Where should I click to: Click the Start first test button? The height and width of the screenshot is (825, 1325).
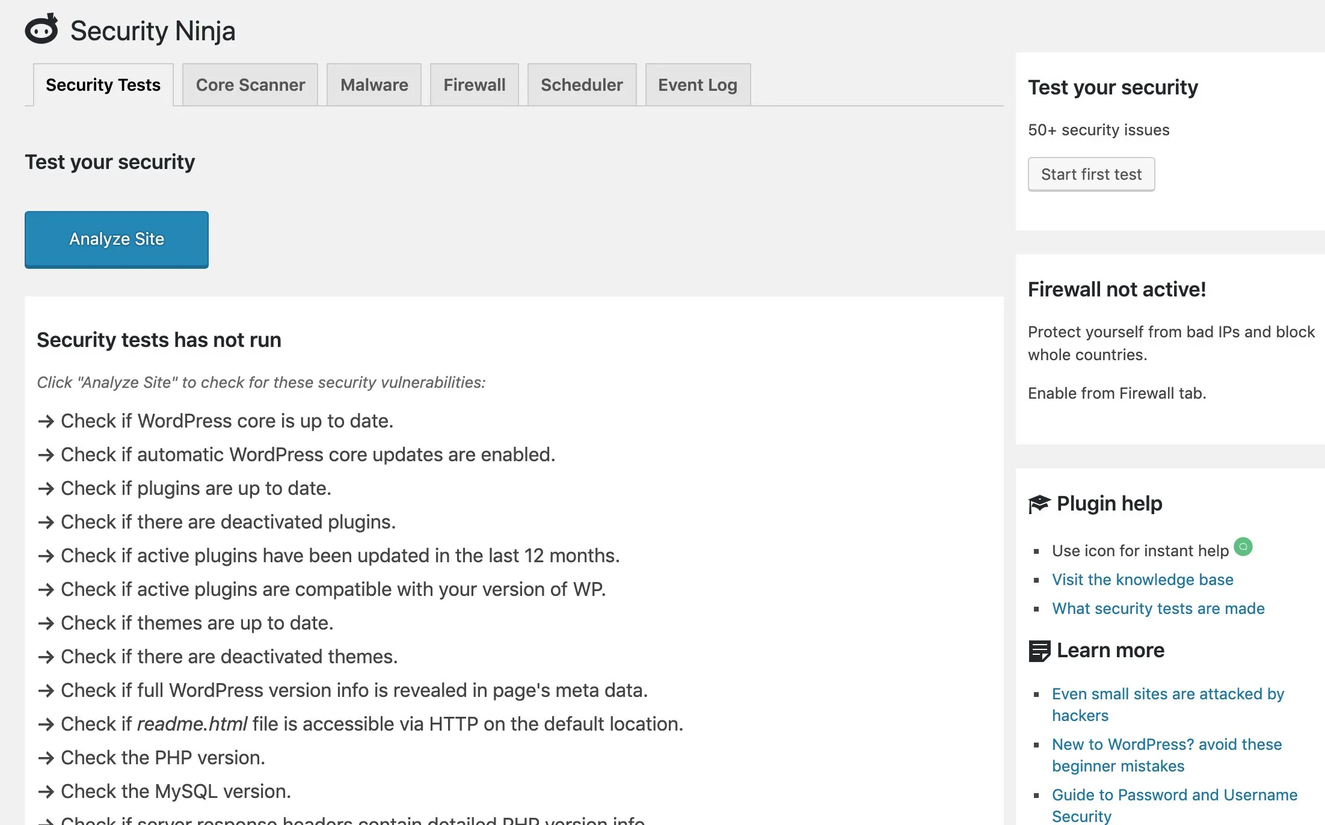[1091, 174]
